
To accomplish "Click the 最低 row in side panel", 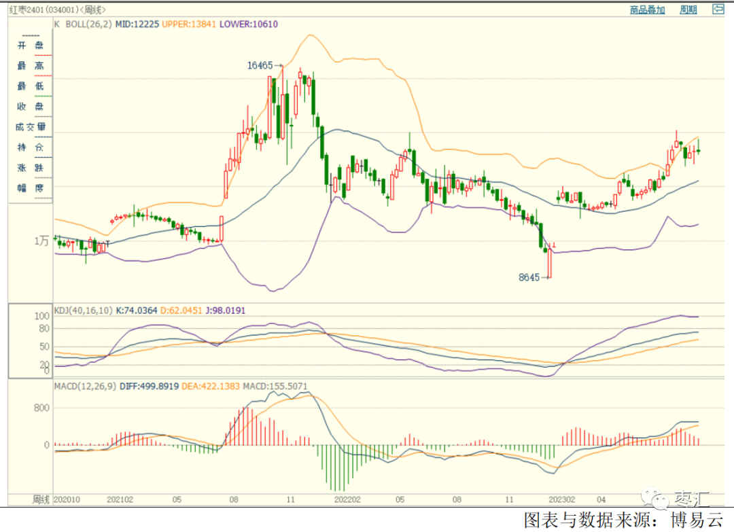I will pyautogui.click(x=31, y=86).
